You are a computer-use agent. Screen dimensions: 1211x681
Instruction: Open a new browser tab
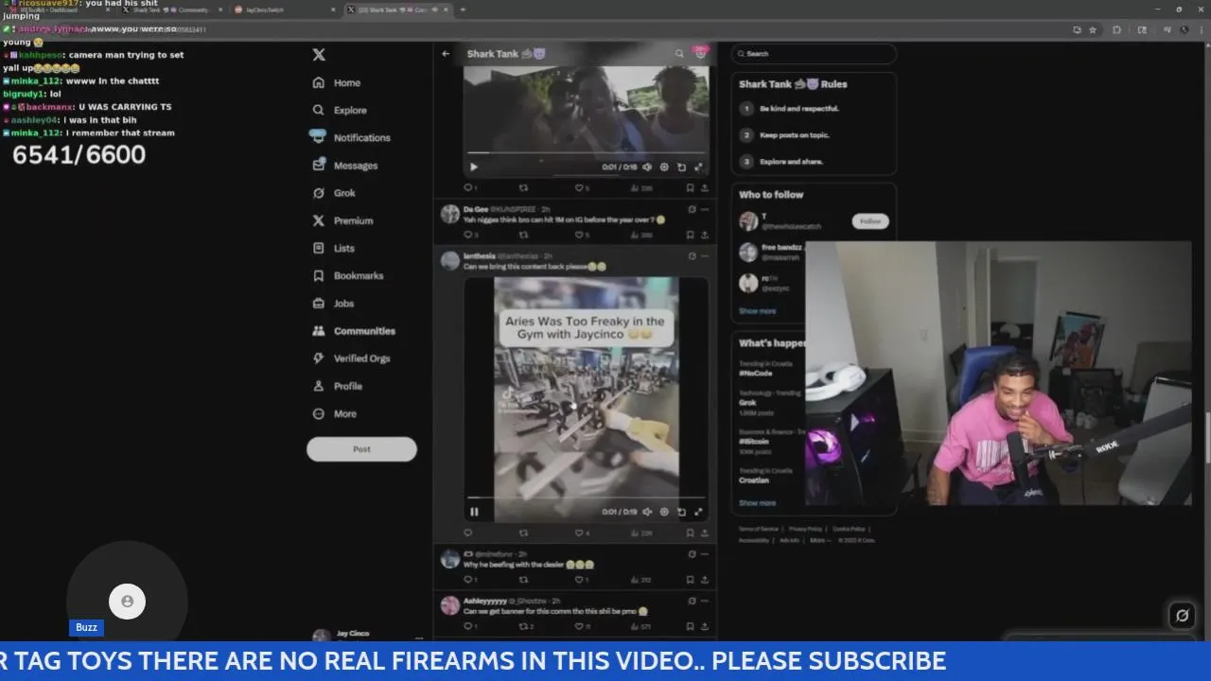click(x=463, y=9)
